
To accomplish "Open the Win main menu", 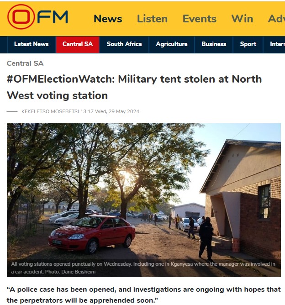I will tap(242, 19).
